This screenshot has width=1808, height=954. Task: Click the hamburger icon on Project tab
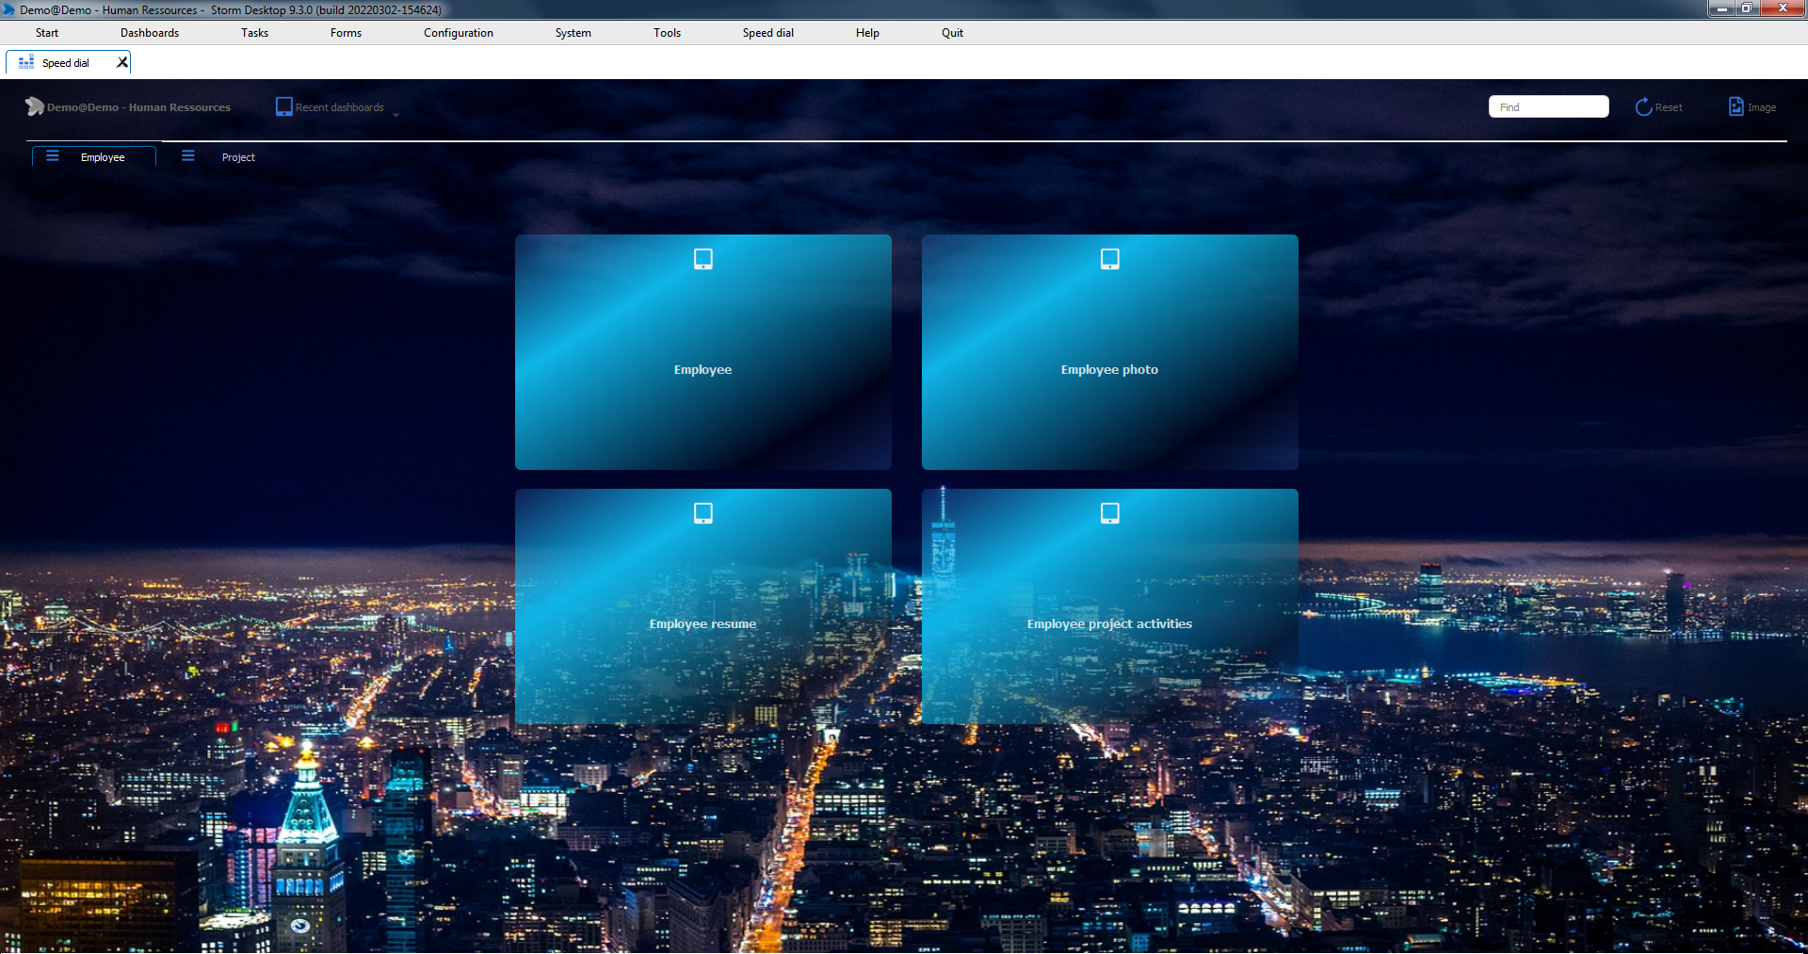coord(188,156)
